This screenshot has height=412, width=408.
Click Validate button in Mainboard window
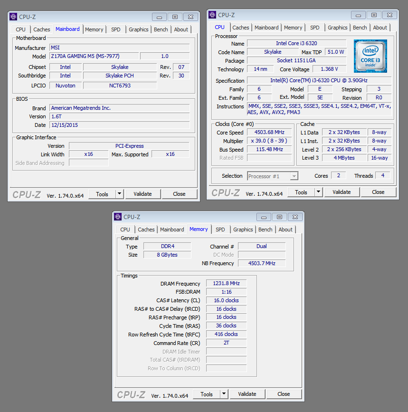[142, 194]
